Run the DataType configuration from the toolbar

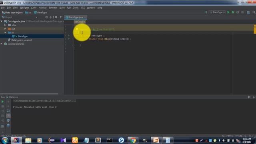point(228,12)
